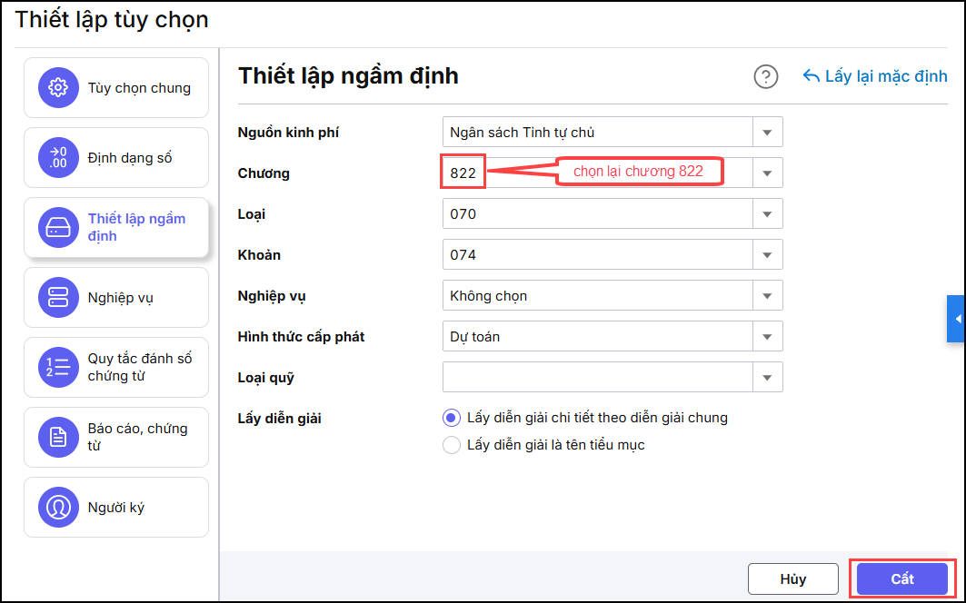
Task: Click the gear icon for Tùy chọn chung
Action: (x=58, y=87)
